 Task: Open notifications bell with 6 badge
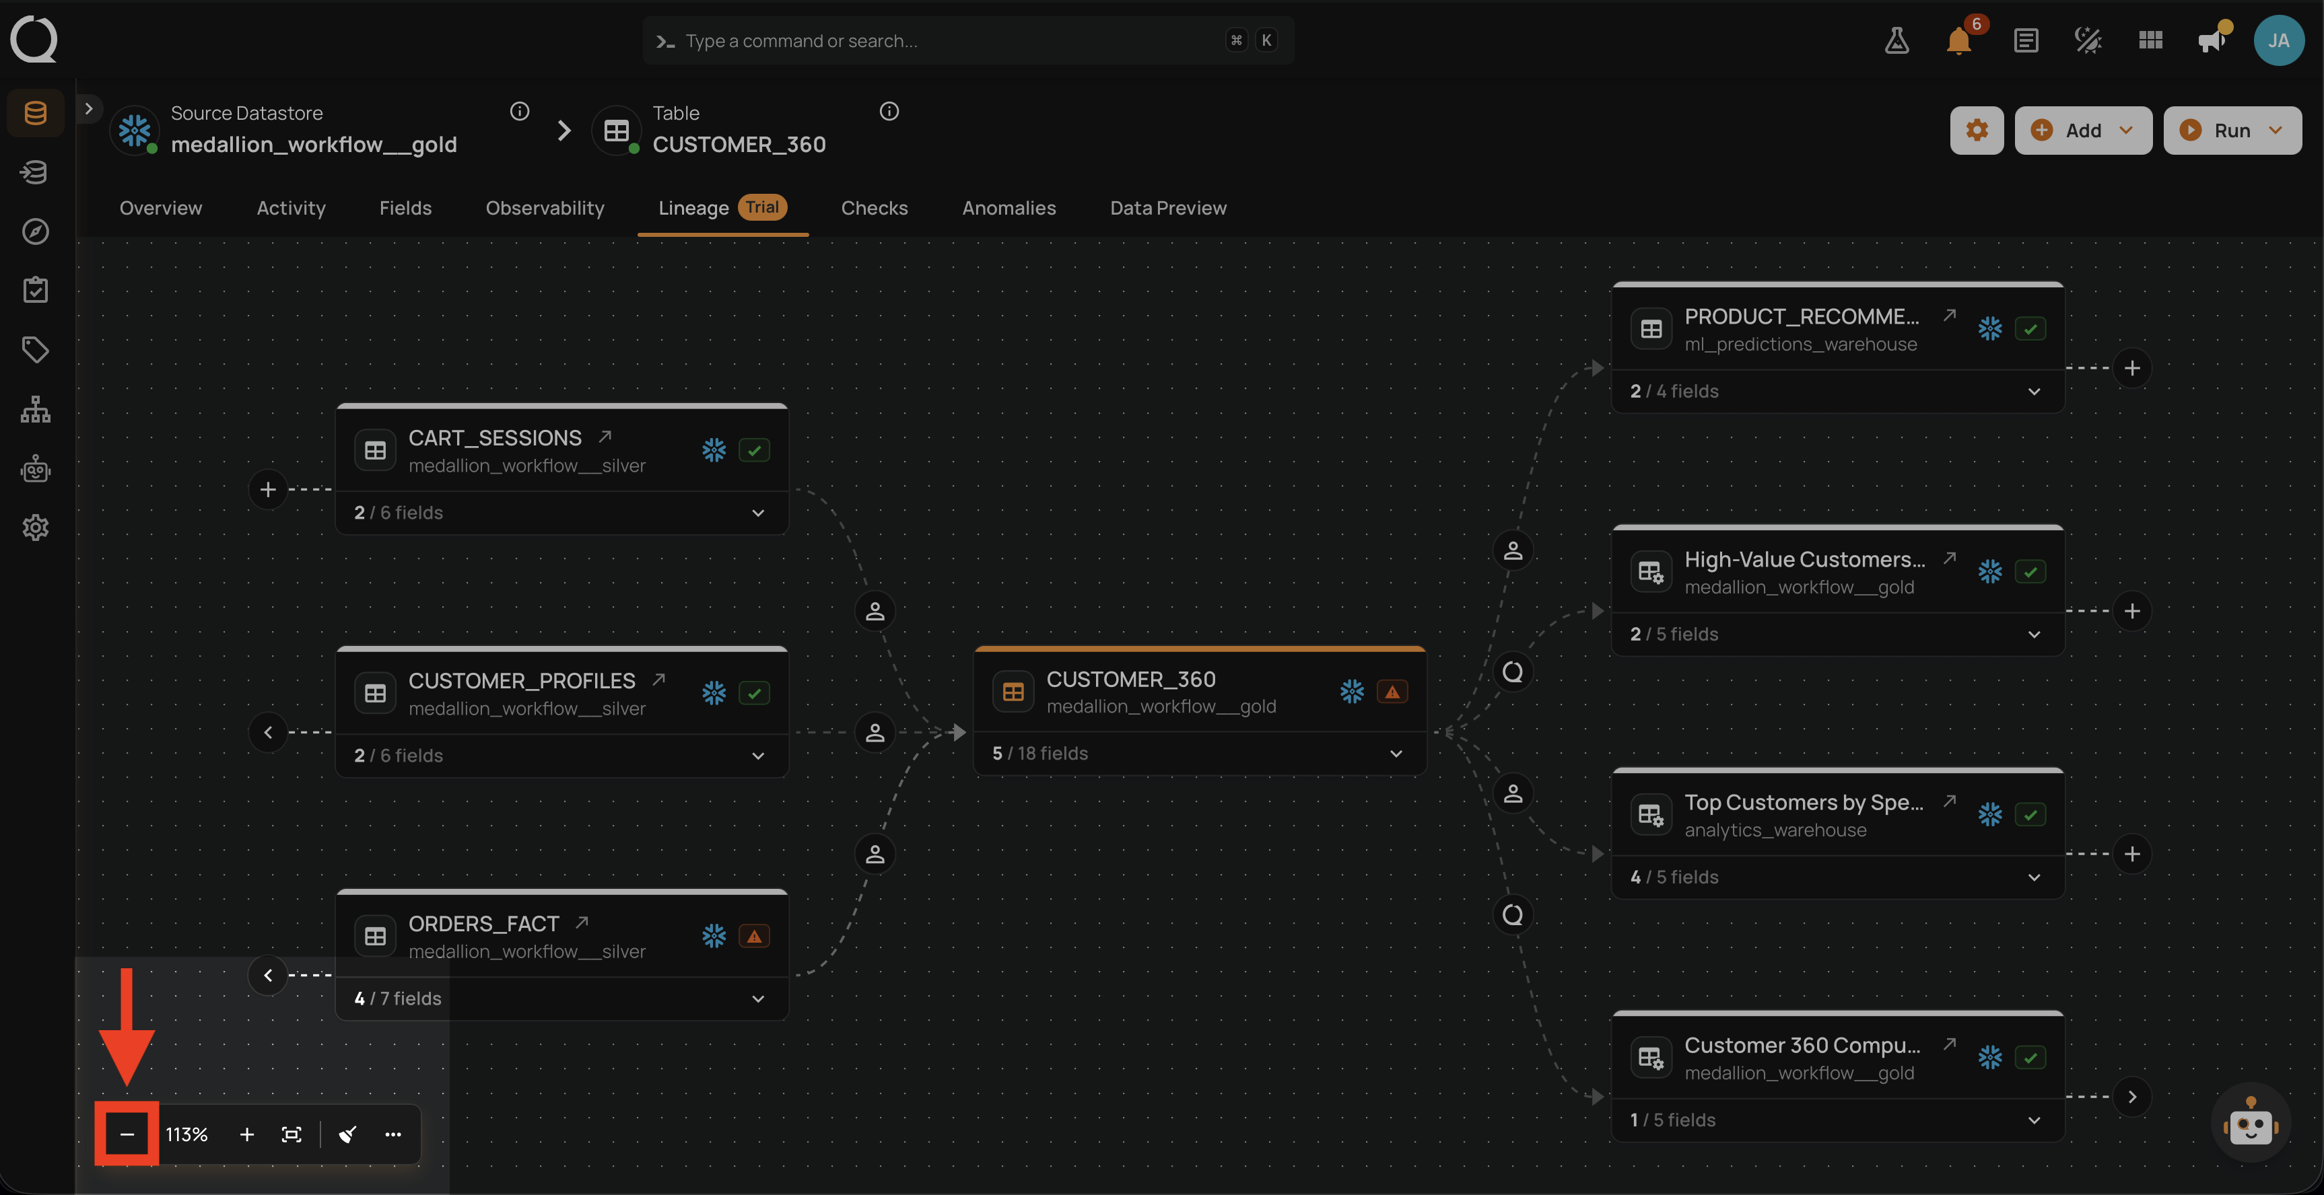tap(1958, 40)
